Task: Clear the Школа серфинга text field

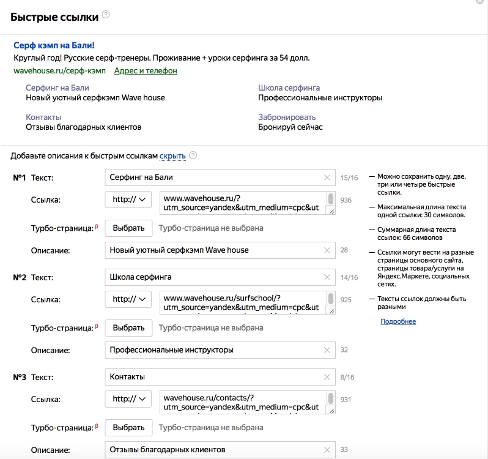Action: coord(327,277)
